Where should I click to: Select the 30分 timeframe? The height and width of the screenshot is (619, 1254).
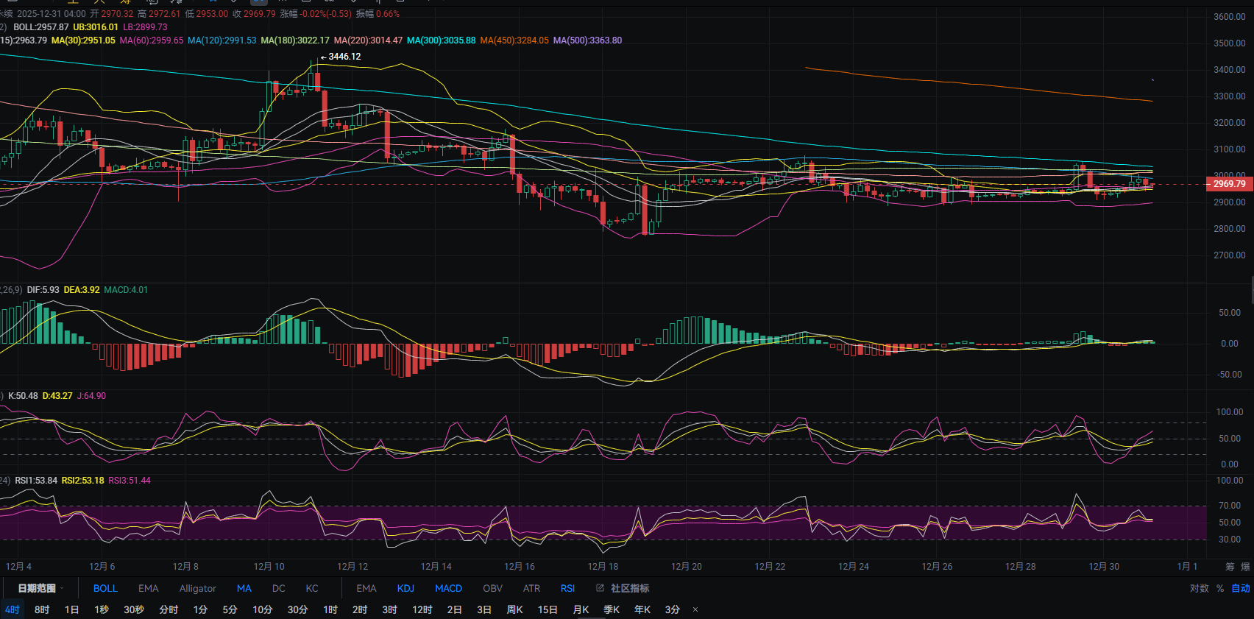point(297,609)
